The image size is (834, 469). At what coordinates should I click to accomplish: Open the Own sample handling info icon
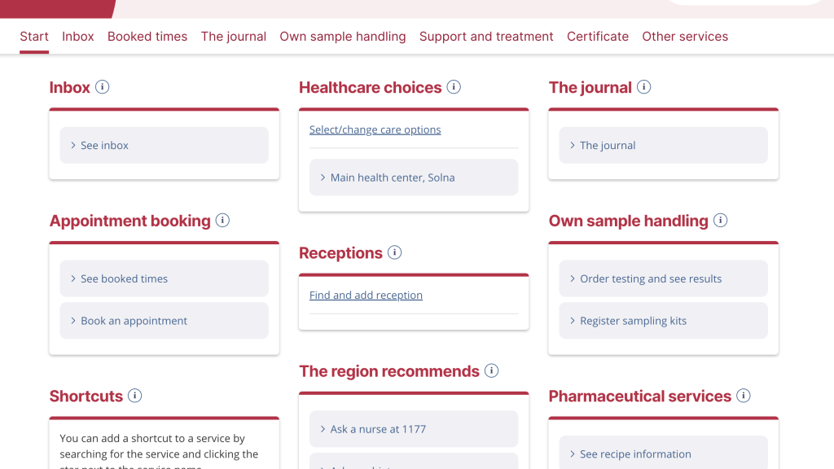[x=720, y=220]
